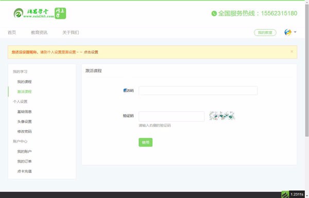This screenshot has height=198, width=309.
Task: Open 首页 in the navigation bar
Action: coord(12,32)
